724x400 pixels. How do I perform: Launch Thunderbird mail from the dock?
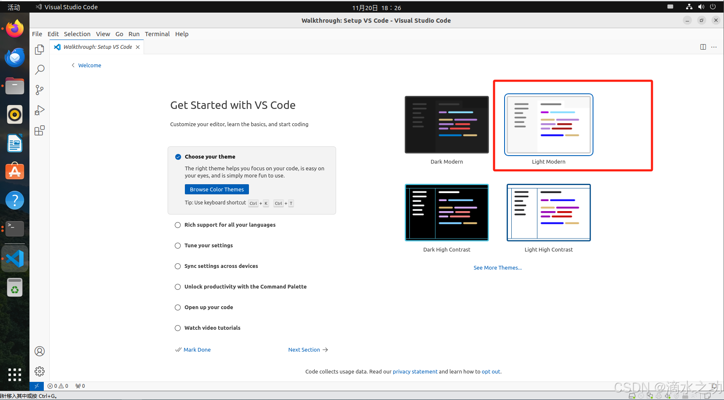coord(15,57)
